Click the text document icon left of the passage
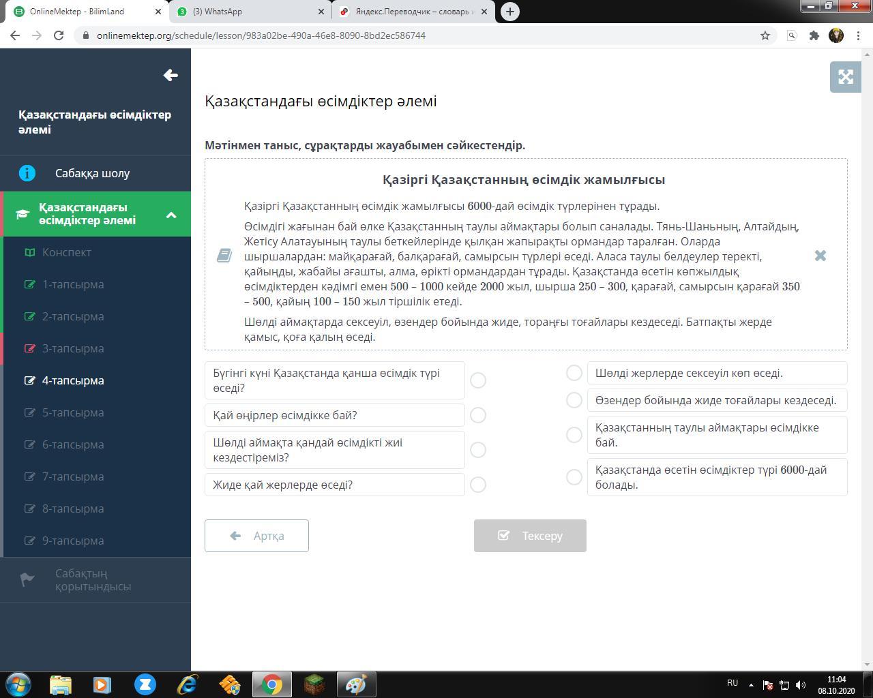 [x=224, y=255]
